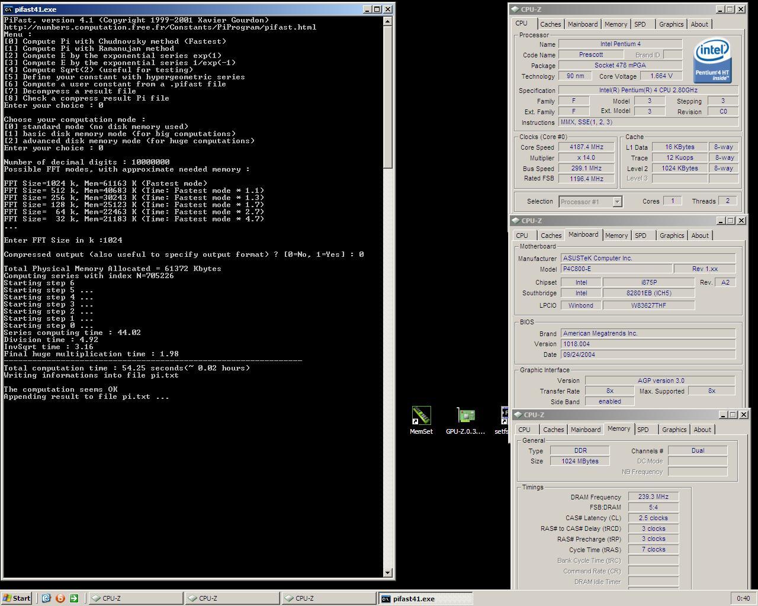Click title bar icon of the Processor CPU-Z window

515,9
